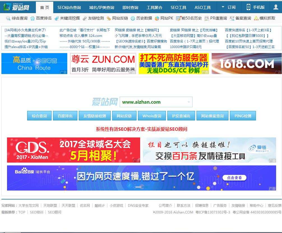The image size is (282, 233).
Task: Click the PING检测 button
Action: pos(243,116)
